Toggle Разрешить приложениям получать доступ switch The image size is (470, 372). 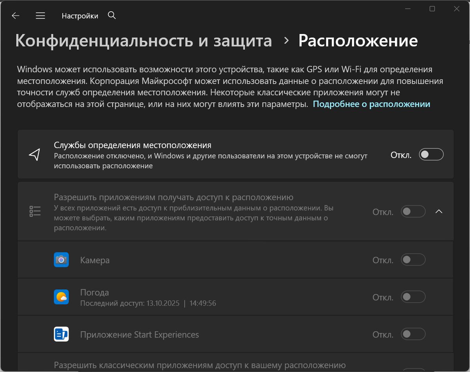click(413, 211)
